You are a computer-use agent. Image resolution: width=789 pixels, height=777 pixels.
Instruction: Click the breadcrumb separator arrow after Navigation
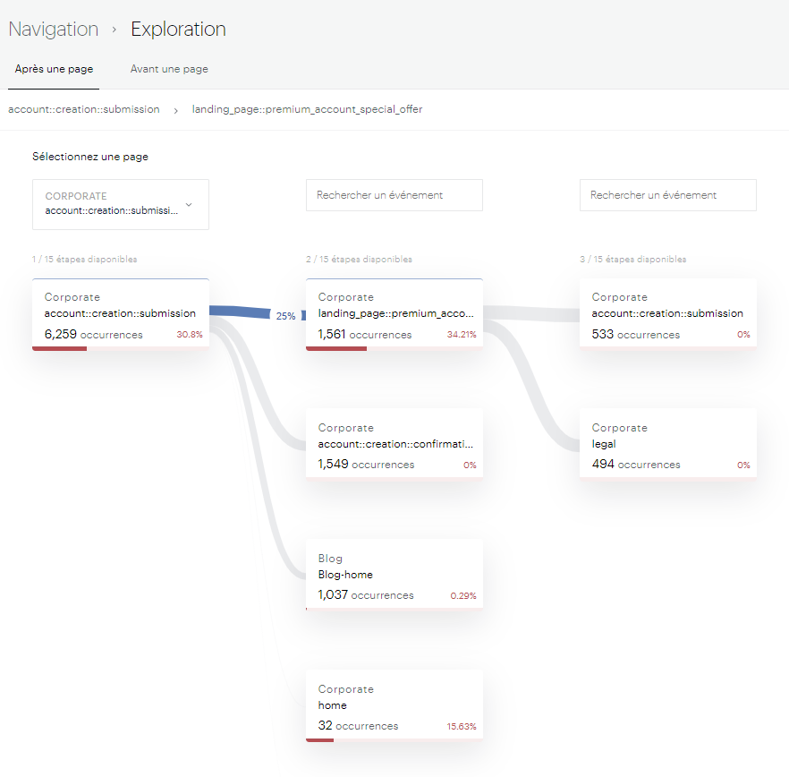115,30
